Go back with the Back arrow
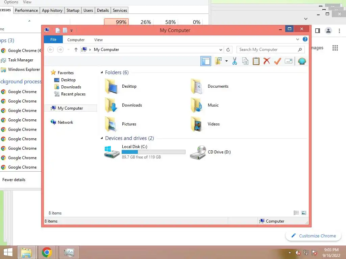This screenshot has height=259, width=346. coord(51,50)
